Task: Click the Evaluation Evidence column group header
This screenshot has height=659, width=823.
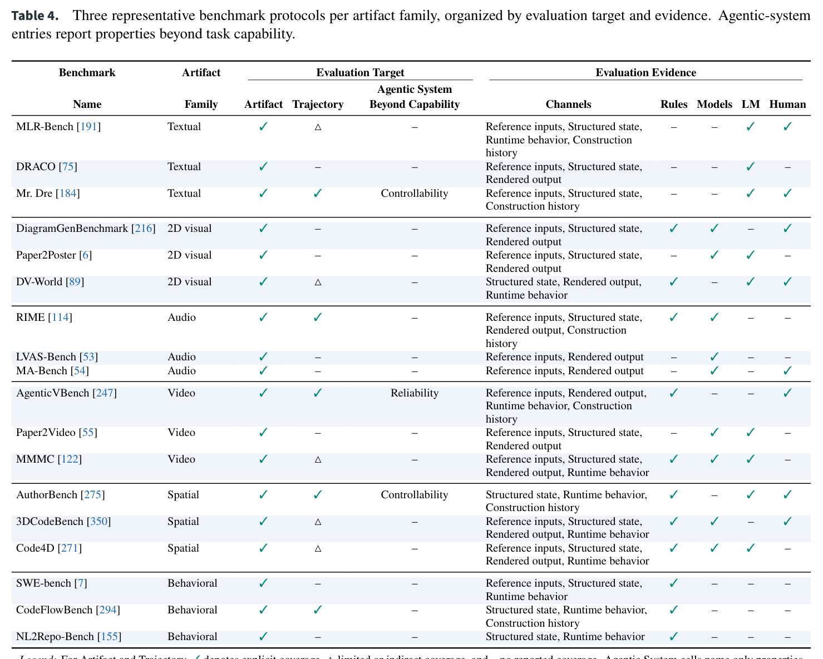Action: point(645,73)
